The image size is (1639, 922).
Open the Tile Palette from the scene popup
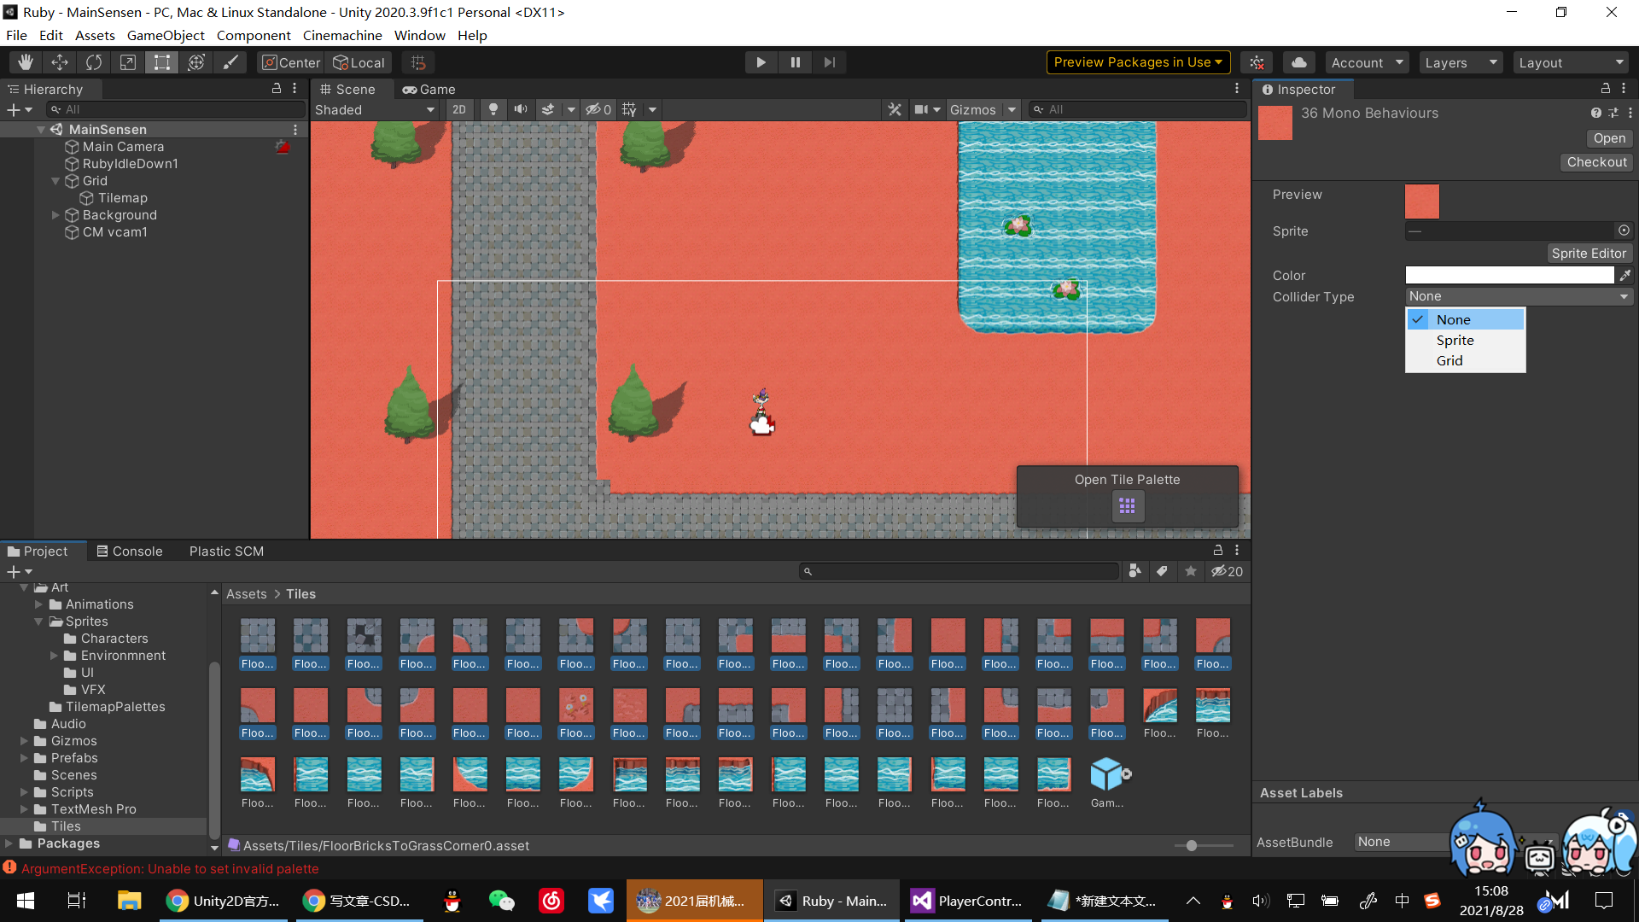1127,505
